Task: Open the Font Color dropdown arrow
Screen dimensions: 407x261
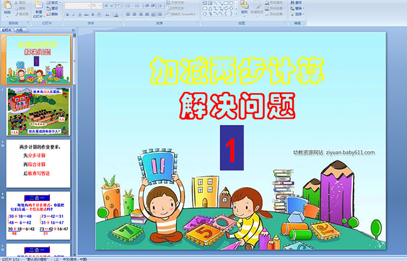Action: pyautogui.click(x=121, y=15)
